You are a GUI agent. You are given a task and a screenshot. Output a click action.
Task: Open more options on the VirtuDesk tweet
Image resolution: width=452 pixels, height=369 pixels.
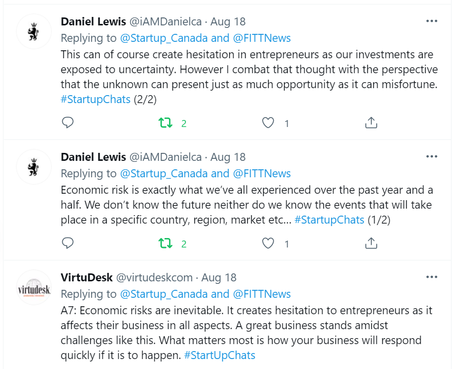tap(432, 277)
